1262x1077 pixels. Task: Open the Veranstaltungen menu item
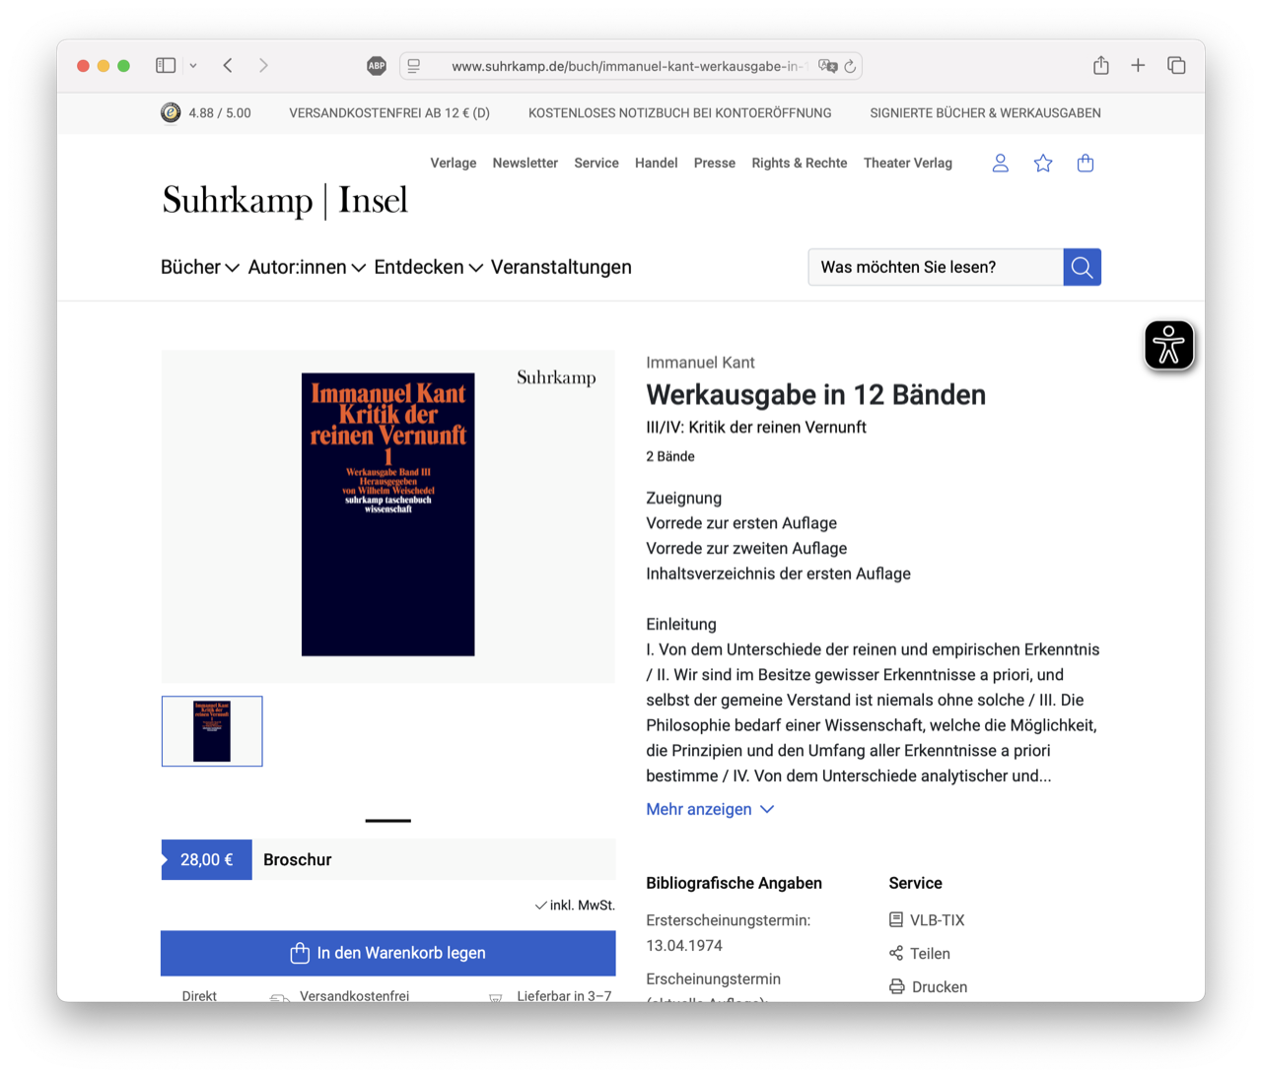pyautogui.click(x=561, y=267)
